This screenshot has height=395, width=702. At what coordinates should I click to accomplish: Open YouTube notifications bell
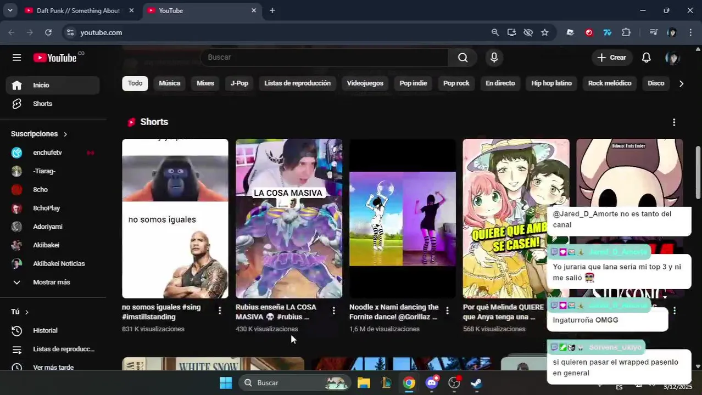click(647, 58)
